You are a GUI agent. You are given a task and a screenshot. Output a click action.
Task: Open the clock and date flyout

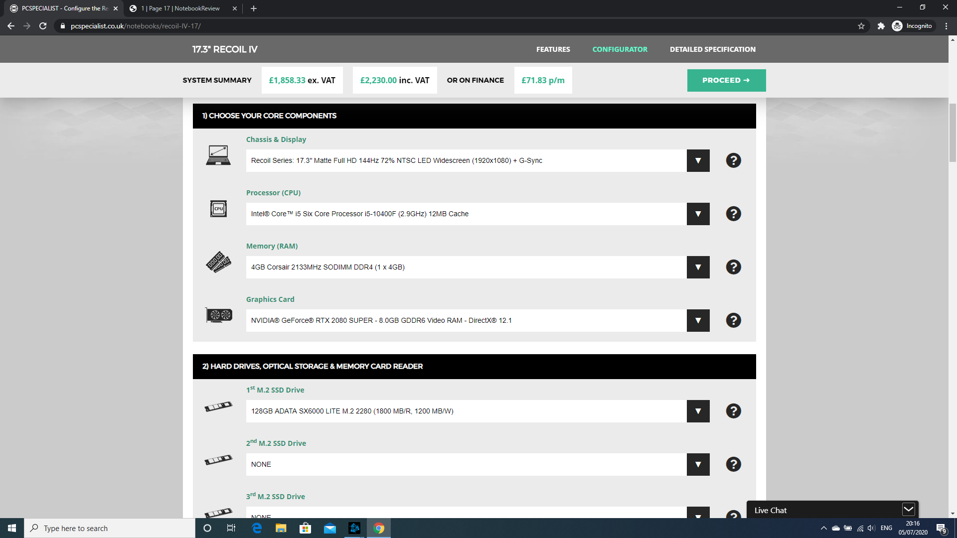pyautogui.click(x=913, y=528)
